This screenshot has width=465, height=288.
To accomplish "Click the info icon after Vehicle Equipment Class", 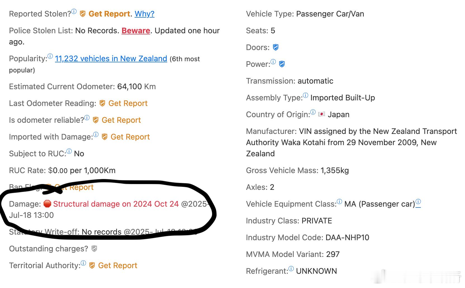I will (339, 202).
